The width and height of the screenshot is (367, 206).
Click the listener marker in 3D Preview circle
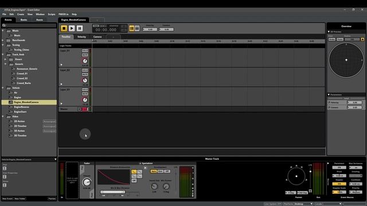pyautogui.click(x=346, y=60)
